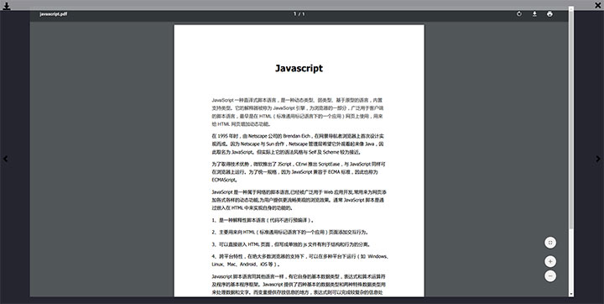Click the scrollbar up arrow
Image resolution: width=604 pixels, height=304 pixels.
tap(571, 8)
